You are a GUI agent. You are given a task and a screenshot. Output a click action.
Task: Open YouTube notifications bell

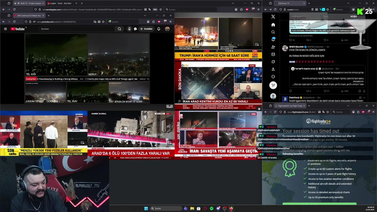(159, 29)
